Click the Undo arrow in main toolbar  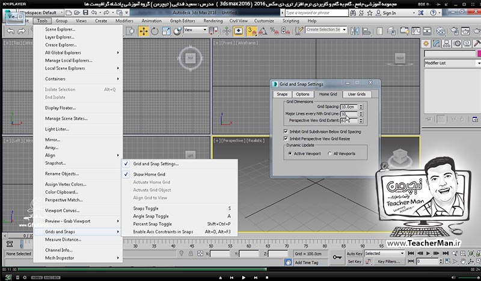click(11, 31)
